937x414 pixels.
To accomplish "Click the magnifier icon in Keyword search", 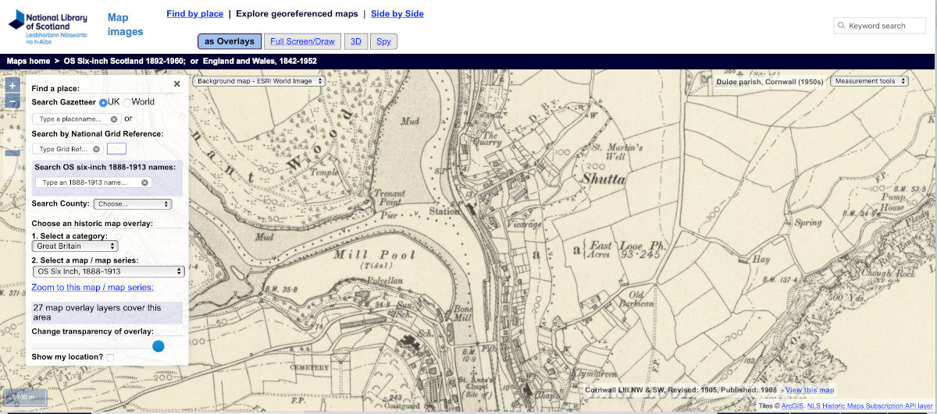I will 842,26.
